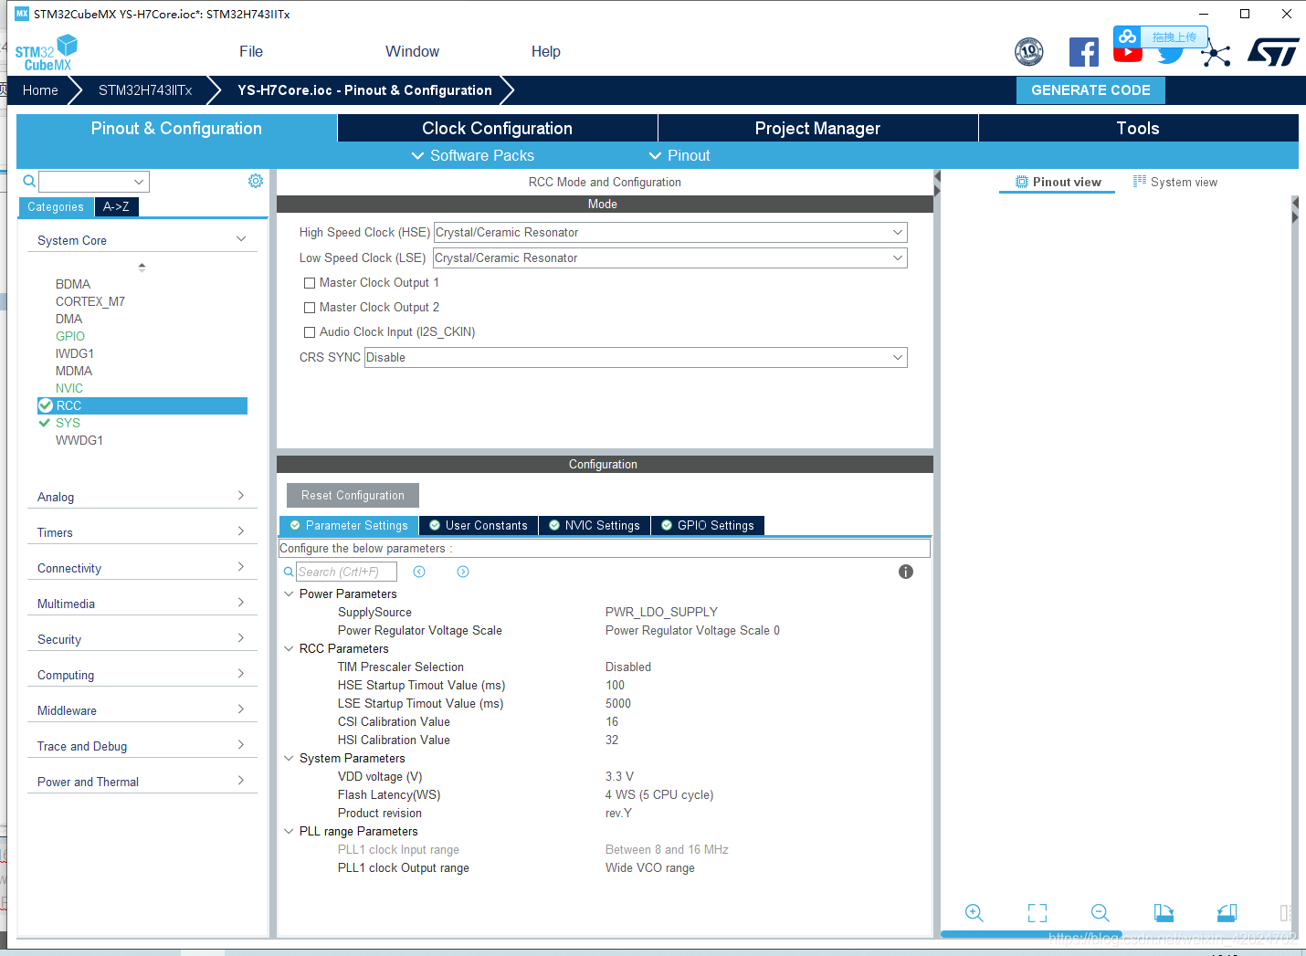
Task: Collapse the System Parameters group
Action: 289,758
